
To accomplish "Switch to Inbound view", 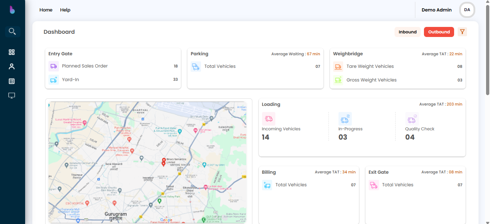I will pos(407,32).
